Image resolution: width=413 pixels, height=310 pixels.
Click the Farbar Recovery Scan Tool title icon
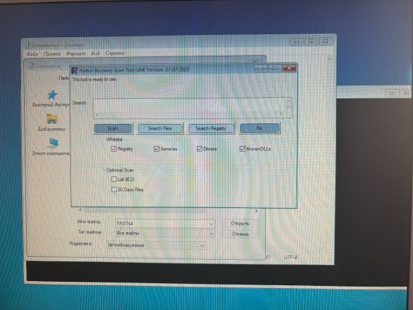[75, 70]
